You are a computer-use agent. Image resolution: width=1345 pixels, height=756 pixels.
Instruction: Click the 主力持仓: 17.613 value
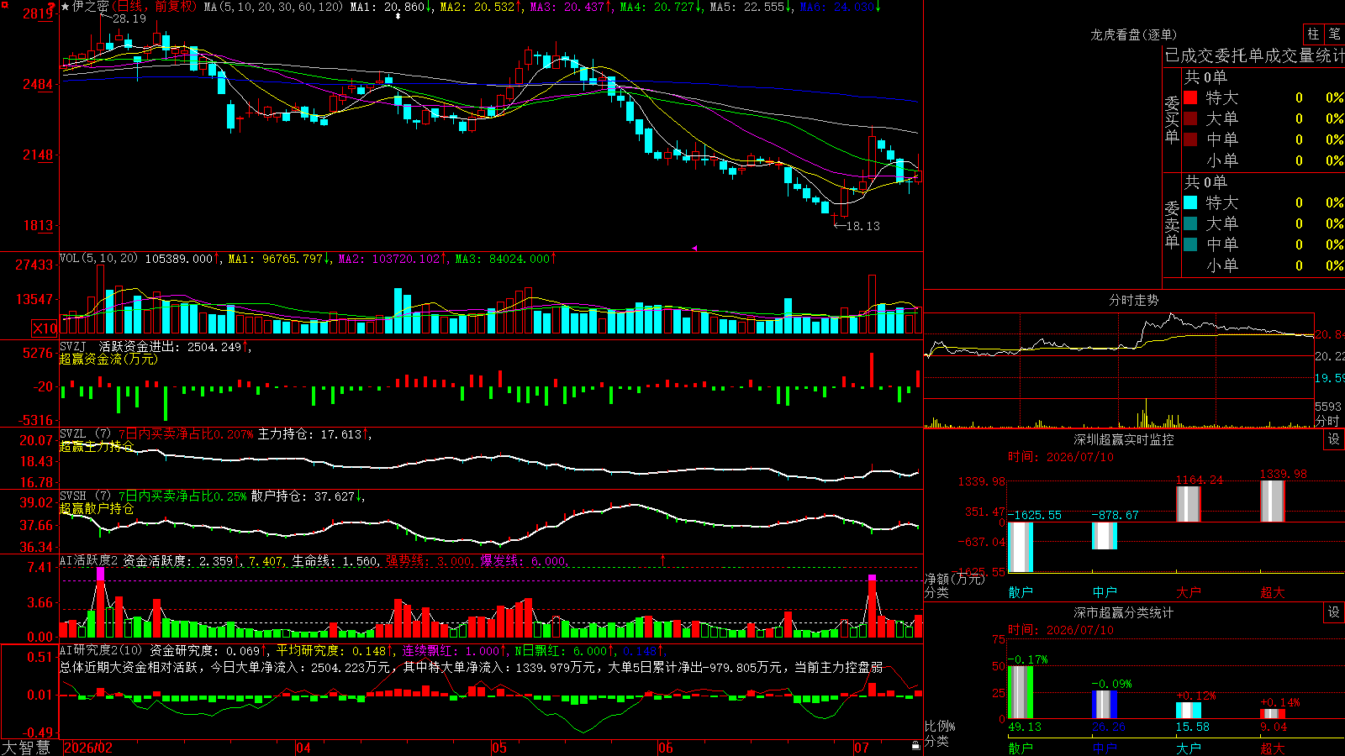pyautogui.click(x=314, y=434)
